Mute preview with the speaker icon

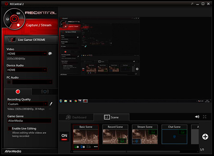point(197,117)
